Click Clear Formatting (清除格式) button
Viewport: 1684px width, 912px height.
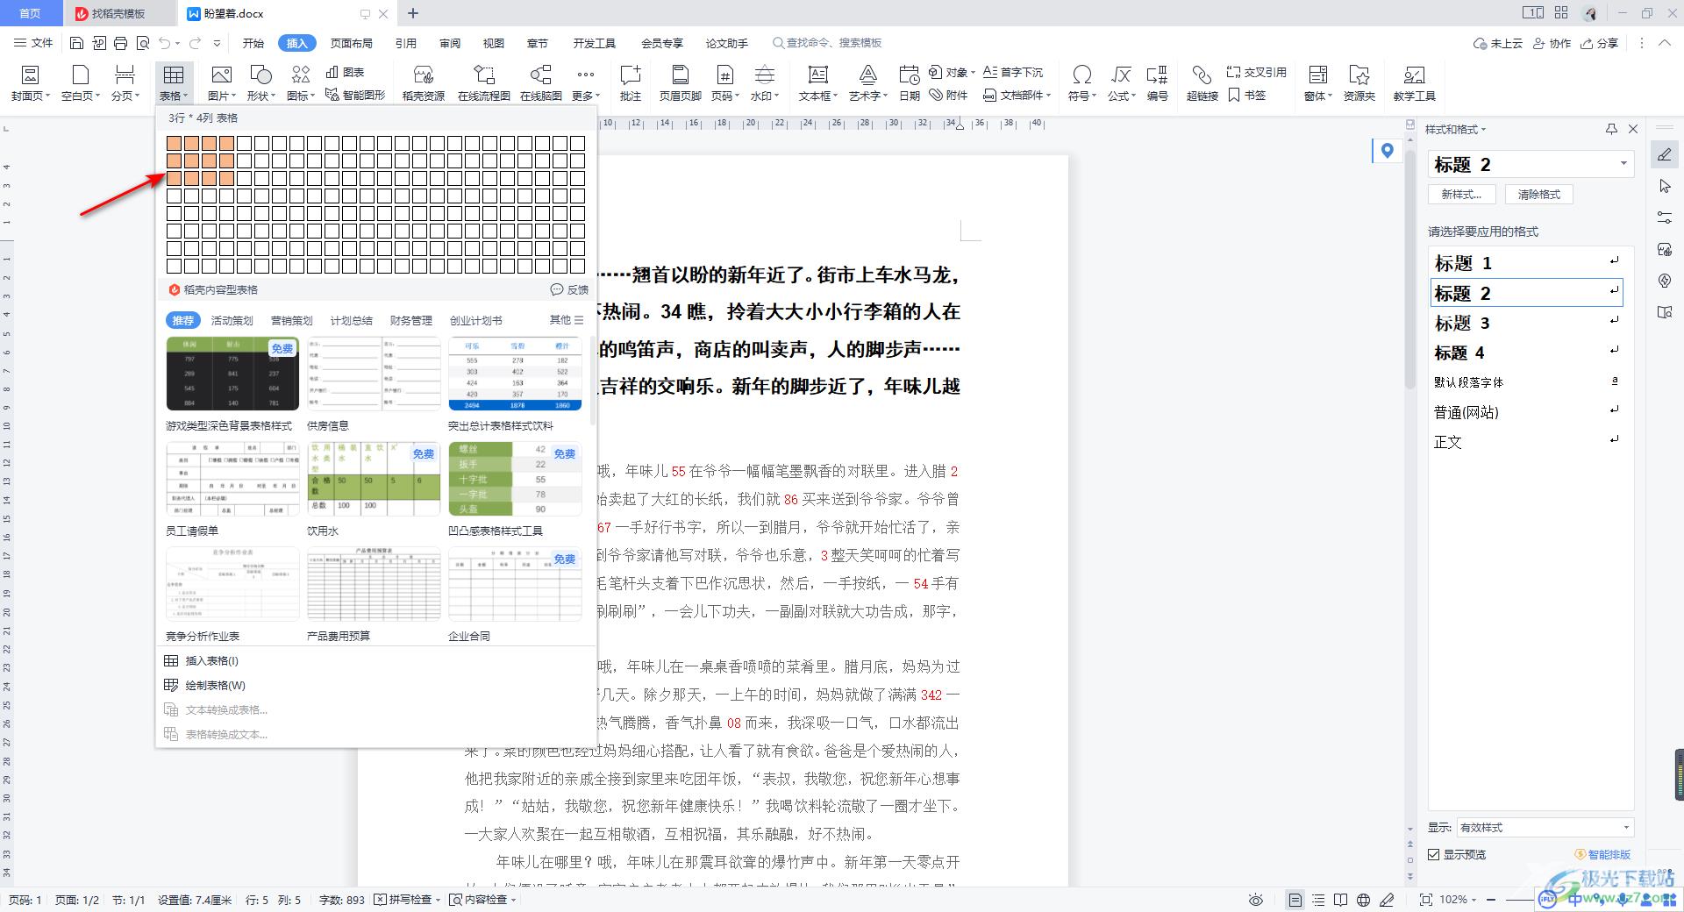pos(1539,195)
